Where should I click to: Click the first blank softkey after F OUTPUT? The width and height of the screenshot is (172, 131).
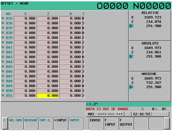[x=141, y=123]
